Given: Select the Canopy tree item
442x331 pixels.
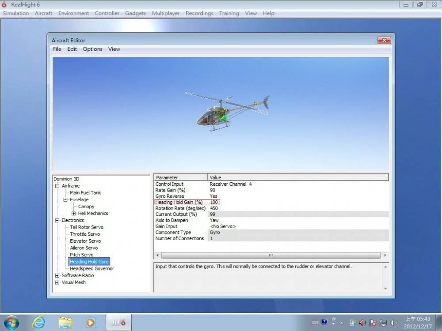Looking at the screenshot, I should pyautogui.click(x=86, y=206).
